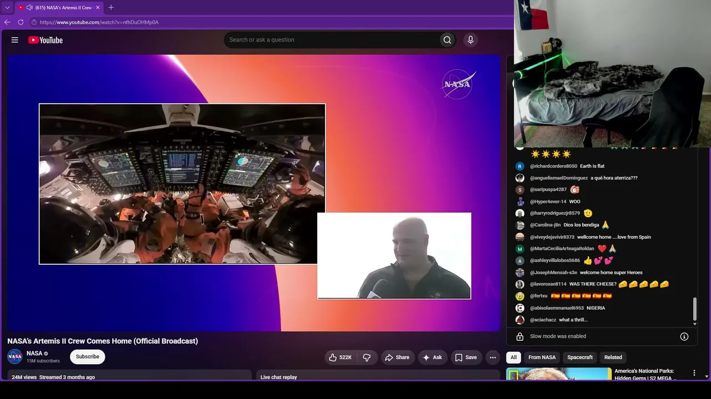Click username @Carolina-j8n in chat
The image size is (711, 399).
click(545, 225)
